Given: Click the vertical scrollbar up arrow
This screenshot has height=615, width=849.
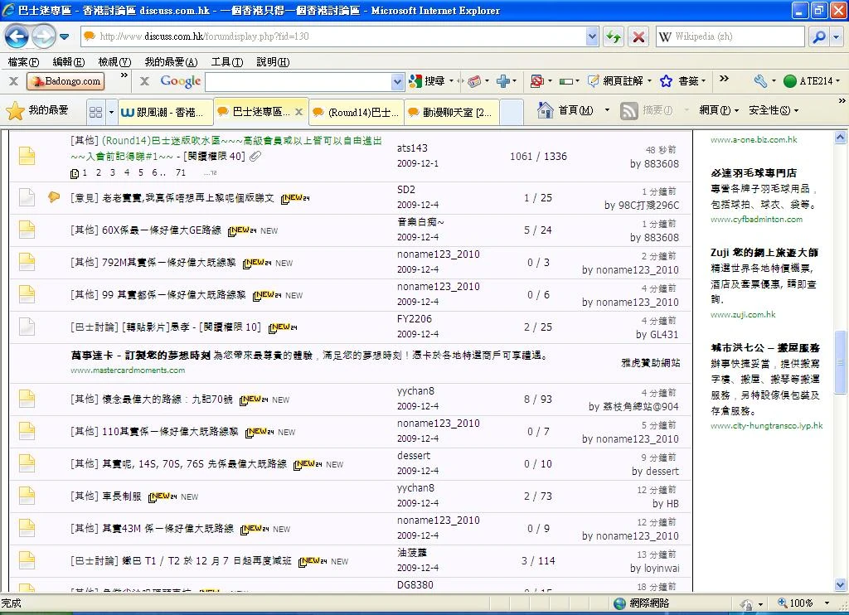Looking at the screenshot, I should pos(841,138).
